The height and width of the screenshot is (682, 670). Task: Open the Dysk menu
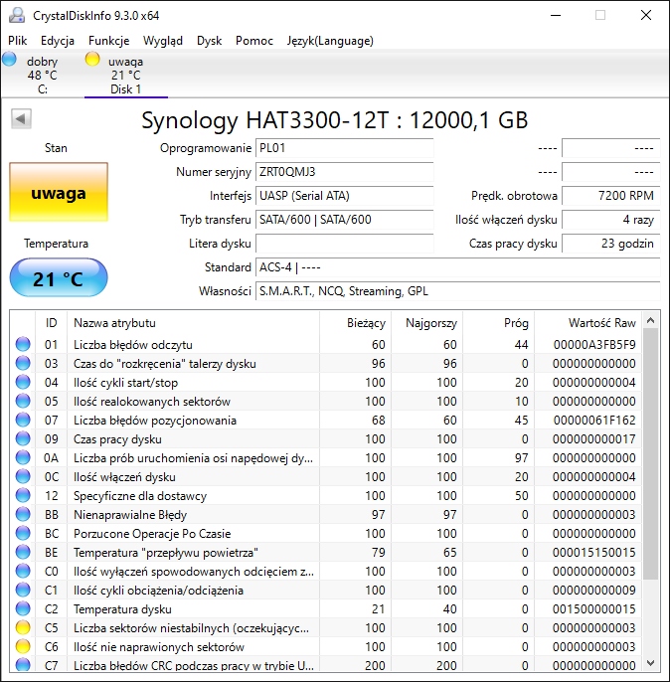point(209,41)
